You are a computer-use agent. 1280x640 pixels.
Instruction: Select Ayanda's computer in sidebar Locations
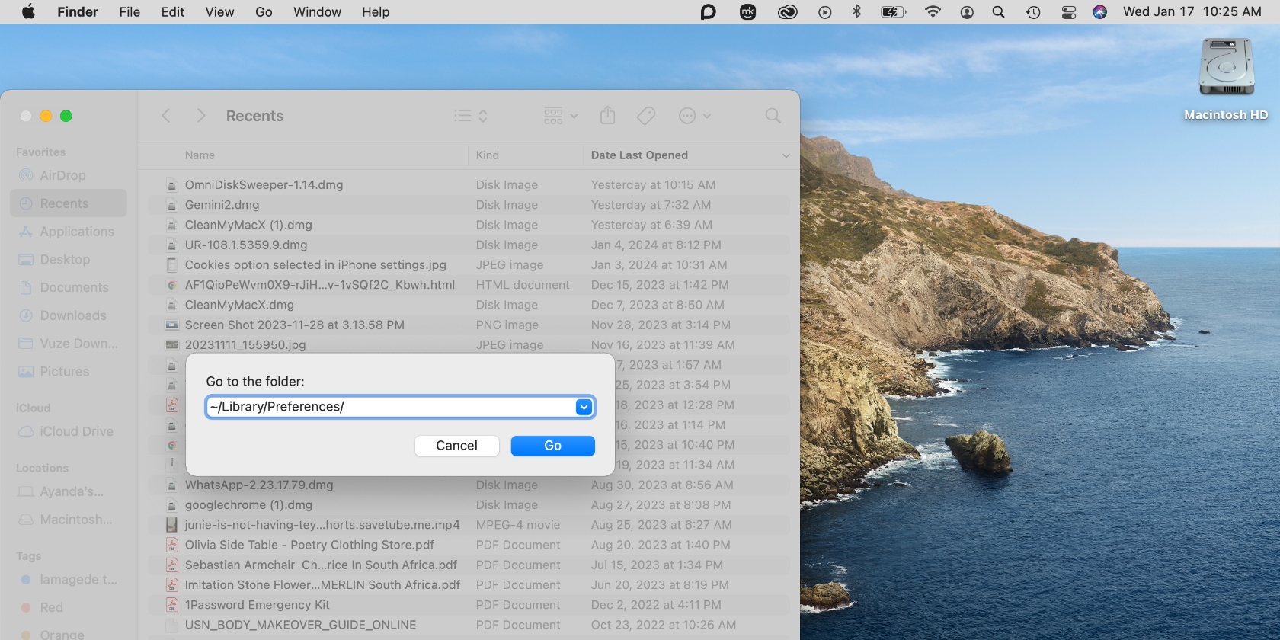coord(69,491)
